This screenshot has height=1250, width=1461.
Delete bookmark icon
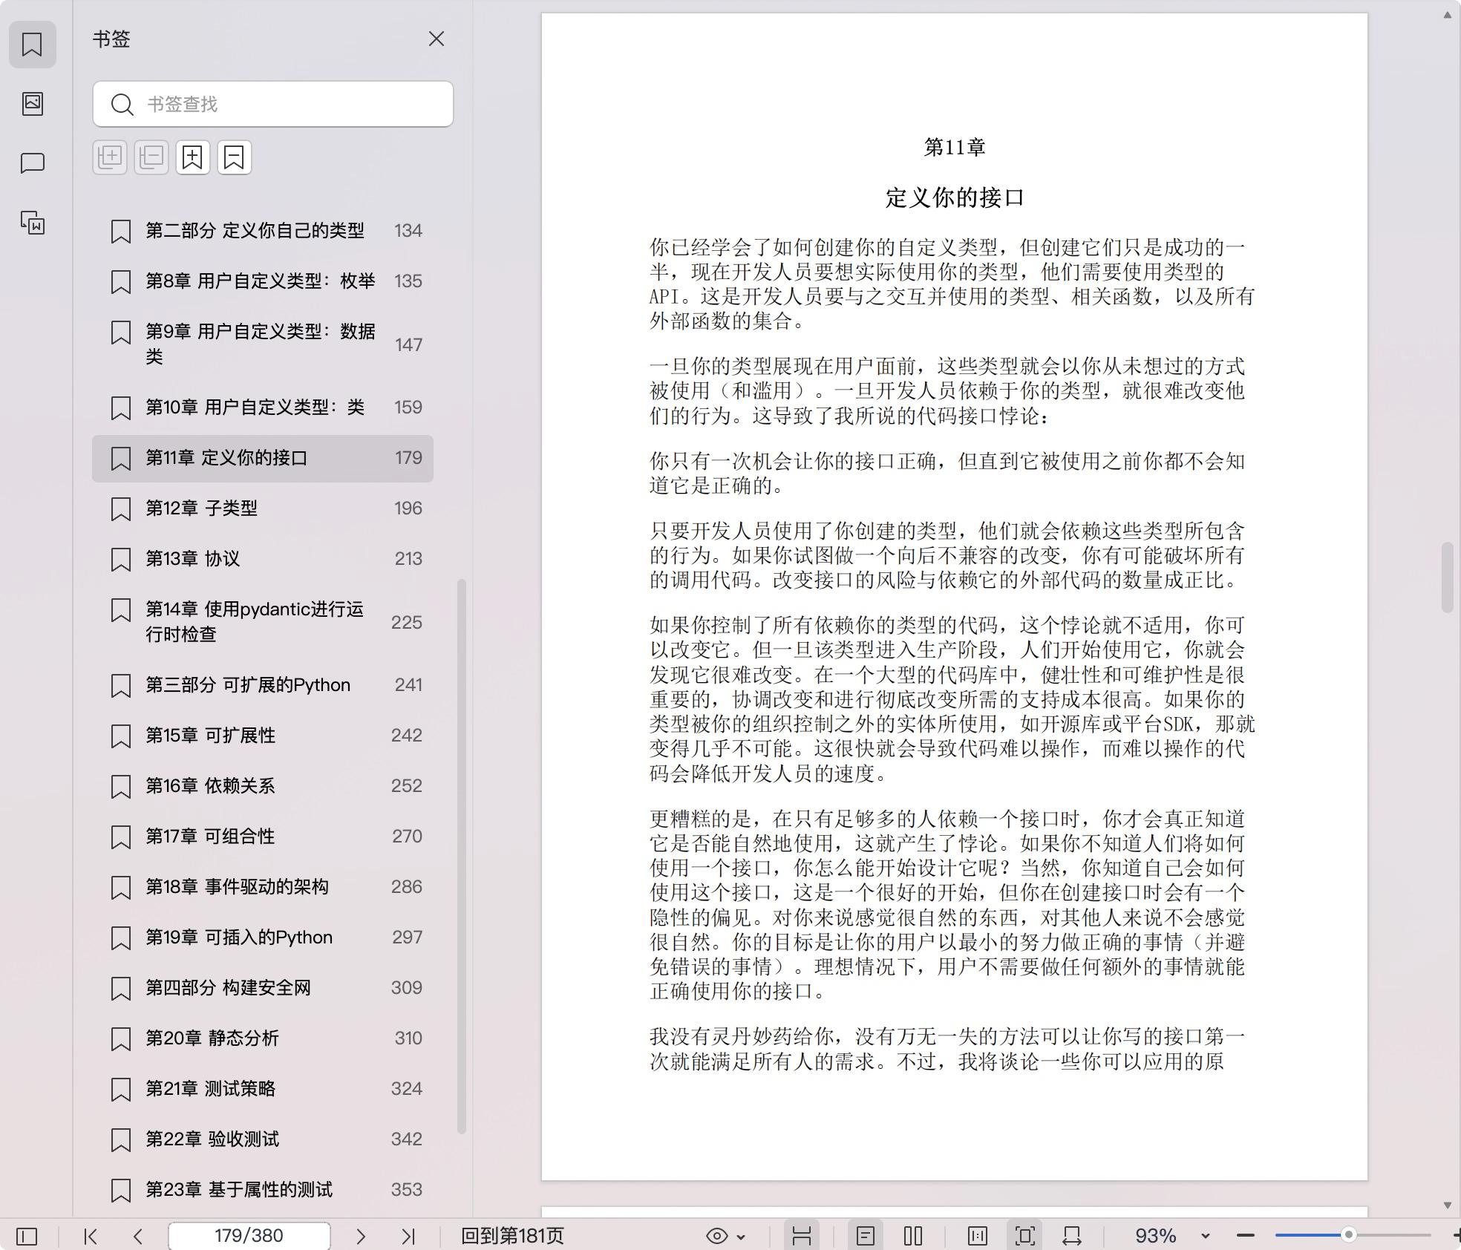[x=235, y=157]
